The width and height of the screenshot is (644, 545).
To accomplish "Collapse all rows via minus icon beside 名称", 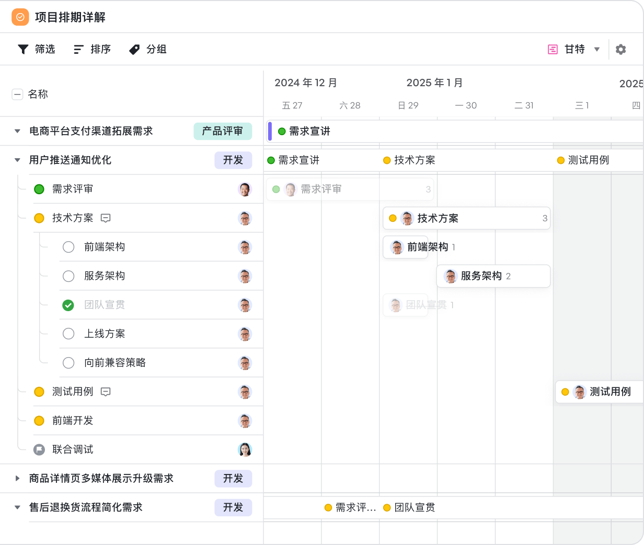I will (x=17, y=94).
